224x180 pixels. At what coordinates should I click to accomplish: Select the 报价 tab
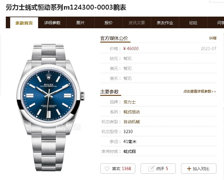109,23
